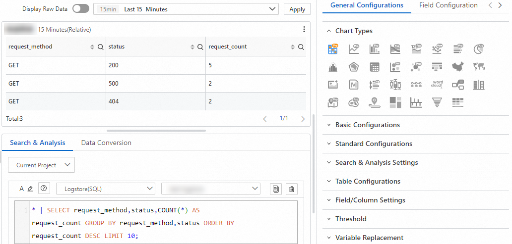The height and width of the screenshot is (244, 512).
Task: Switch to the Data Conversion tab
Action: pyautogui.click(x=106, y=143)
